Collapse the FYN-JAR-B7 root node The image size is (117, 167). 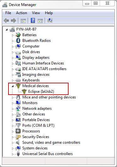(7, 30)
